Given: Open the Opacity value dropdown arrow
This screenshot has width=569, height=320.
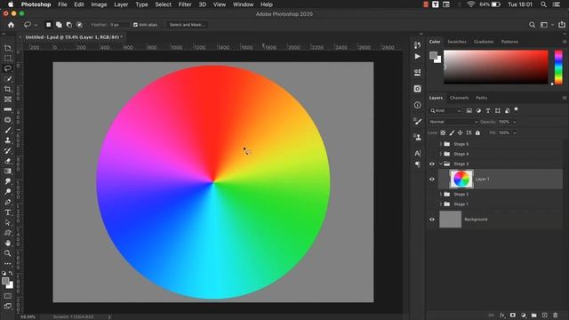Looking at the screenshot, I should 514,122.
